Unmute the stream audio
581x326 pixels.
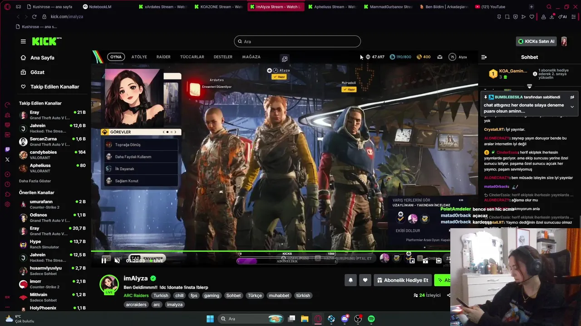117,260
